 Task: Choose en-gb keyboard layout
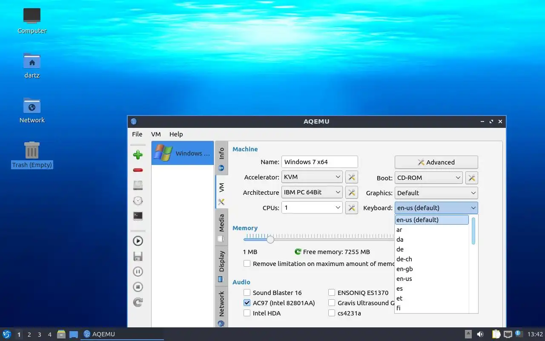click(432, 269)
